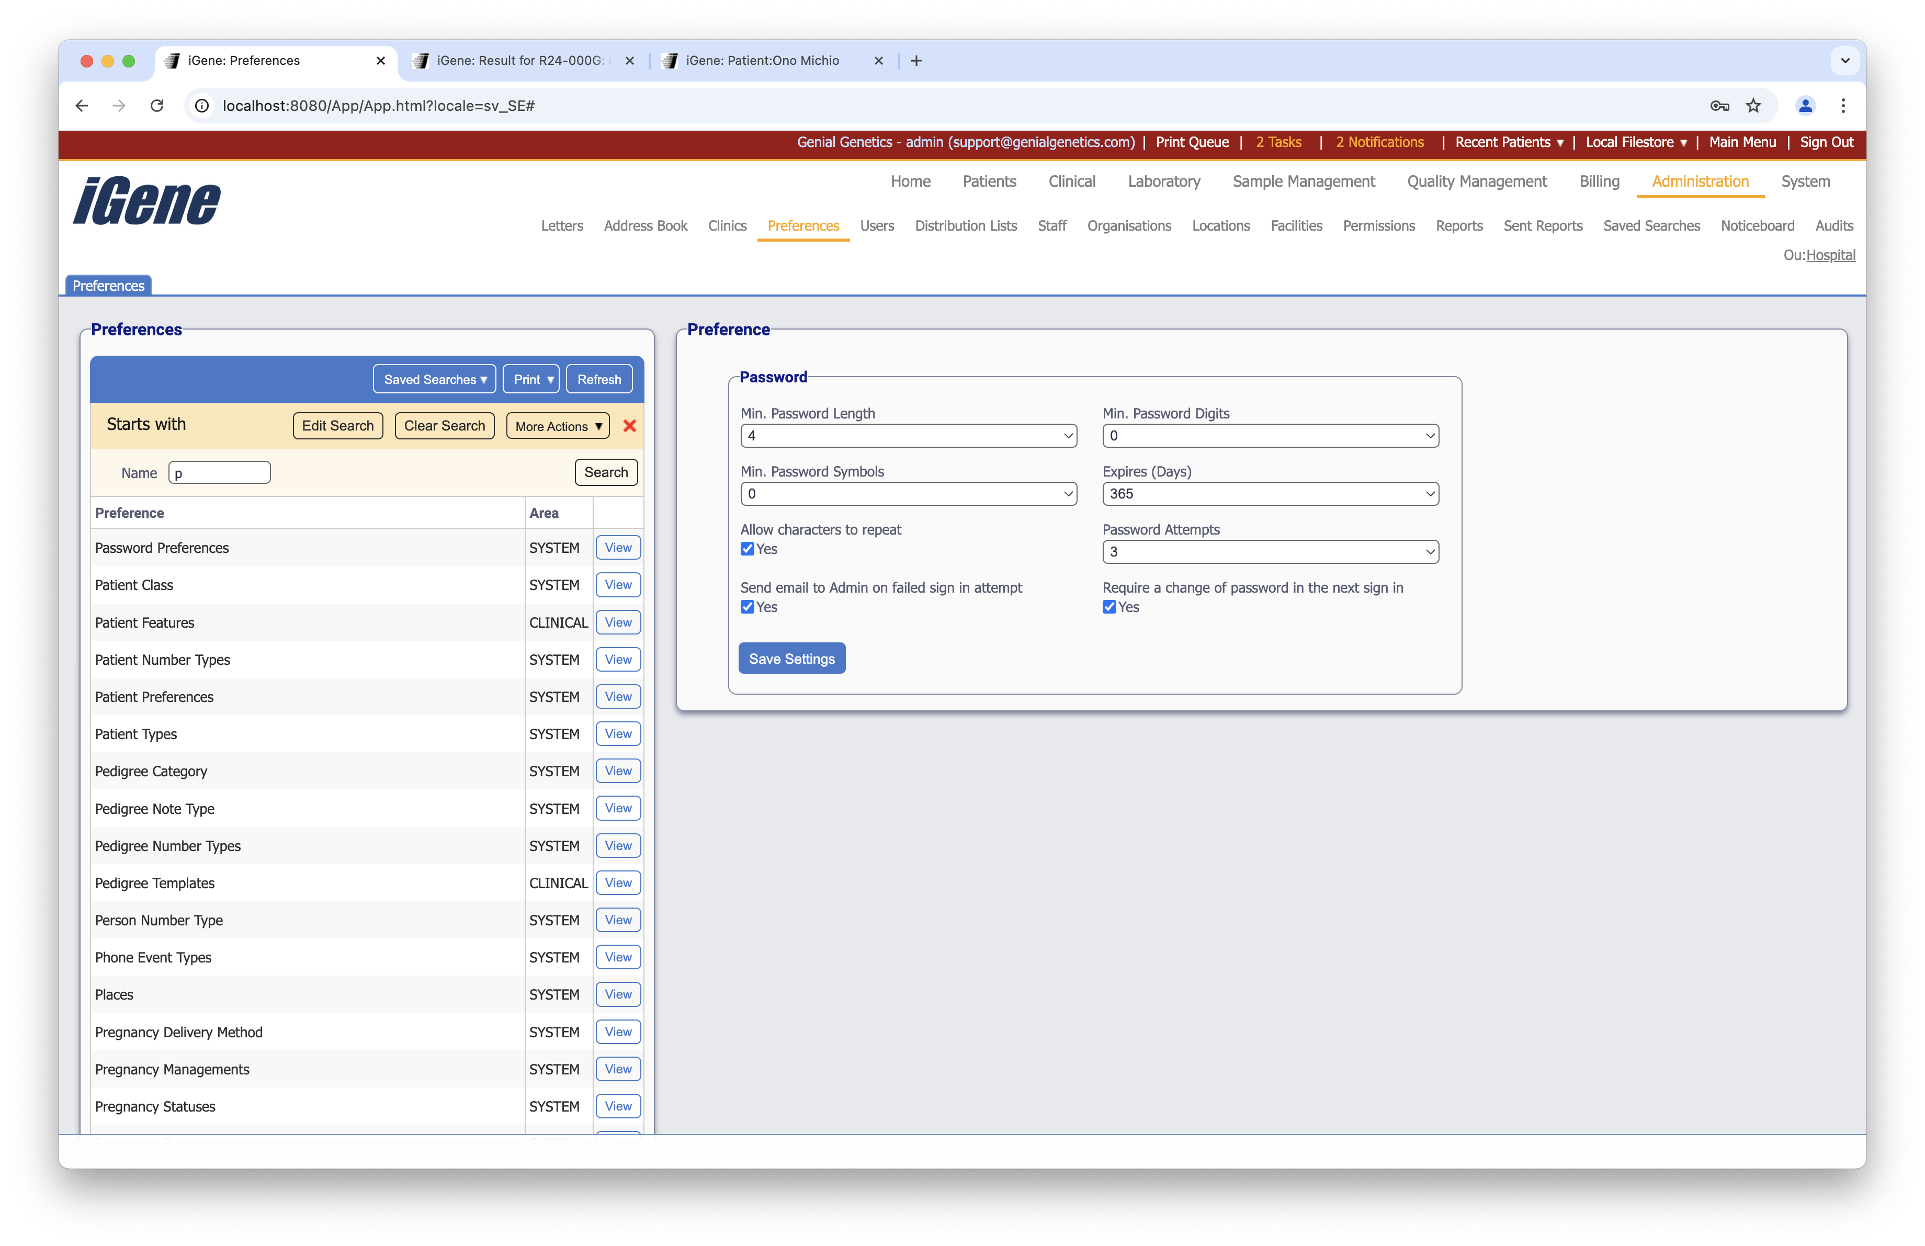The image size is (1925, 1246).
Task: Open Chrome three-dot menu
Action: pyautogui.click(x=1842, y=106)
